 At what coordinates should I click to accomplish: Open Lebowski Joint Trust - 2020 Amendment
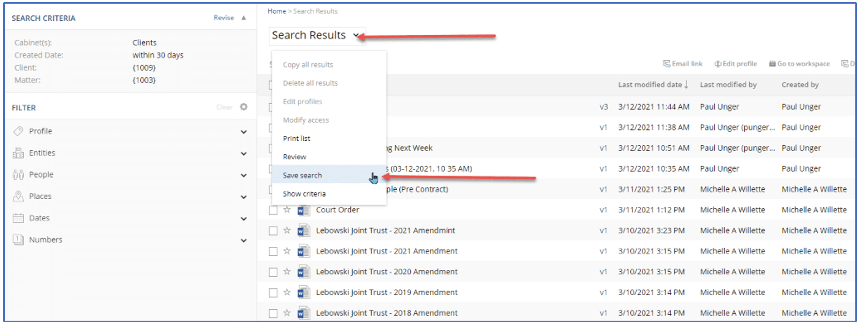click(387, 272)
